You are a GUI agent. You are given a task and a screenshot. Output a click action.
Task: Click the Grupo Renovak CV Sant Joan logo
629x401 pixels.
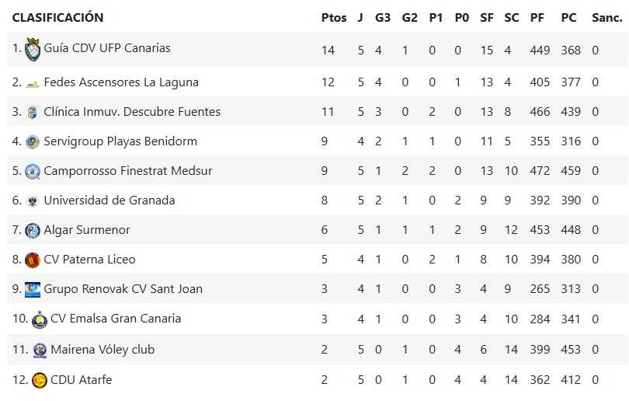point(33,289)
